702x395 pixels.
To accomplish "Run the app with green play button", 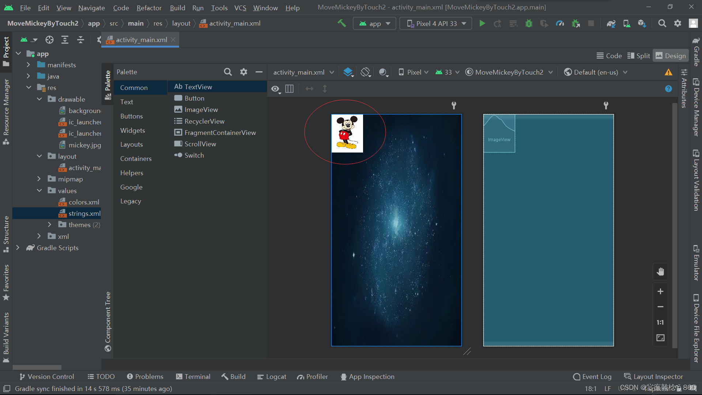I will click(482, 23).
